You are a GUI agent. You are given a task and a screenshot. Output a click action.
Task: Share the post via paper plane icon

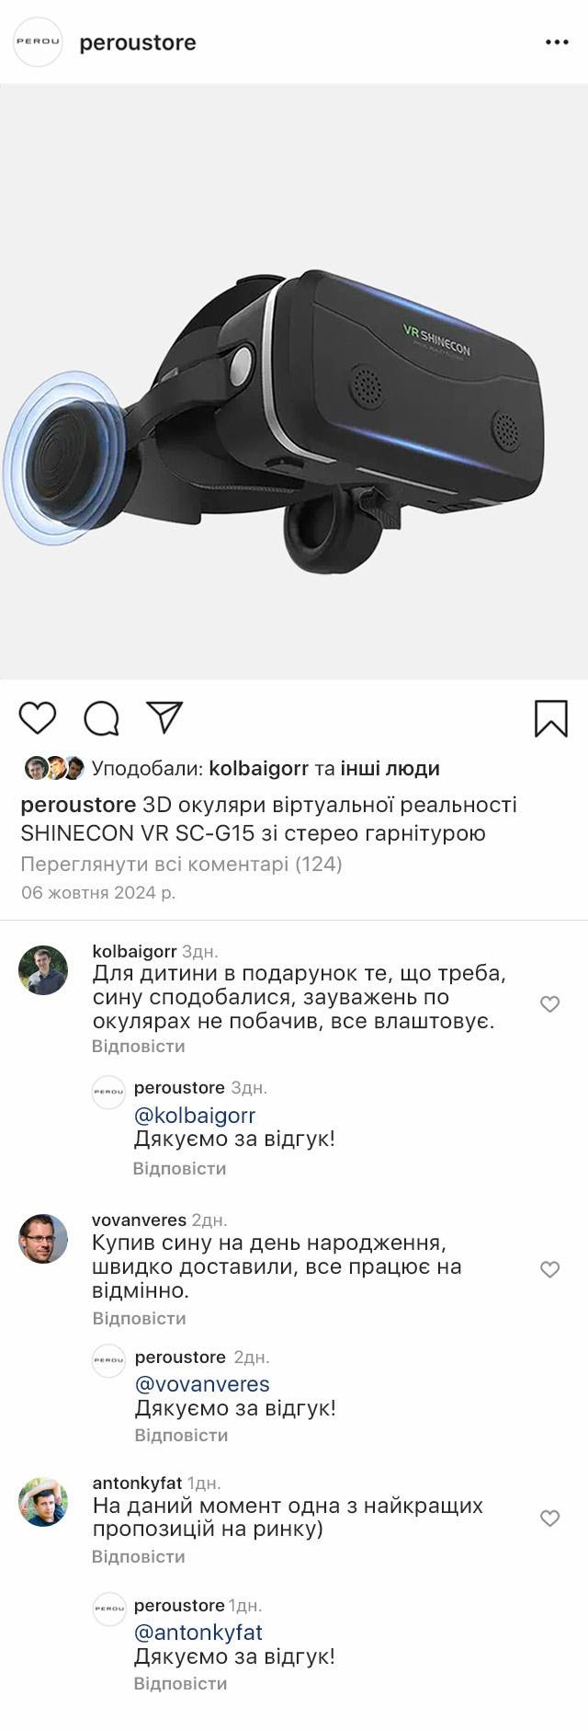tap(164, 717)
